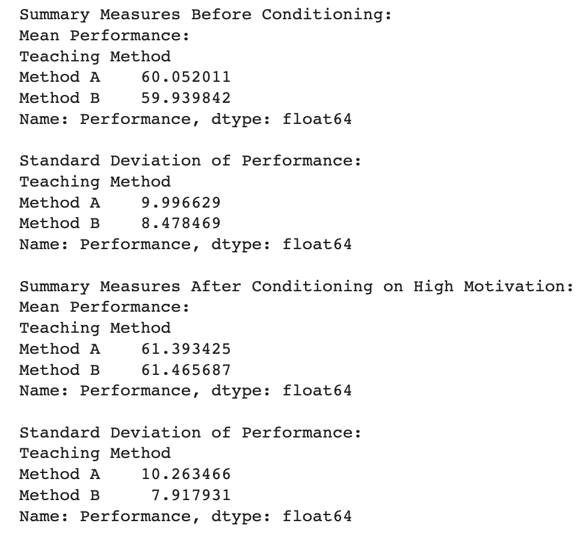580x538 pixels.
Task: Select the standard deviation value 8.478469
Action: [181, 223]
